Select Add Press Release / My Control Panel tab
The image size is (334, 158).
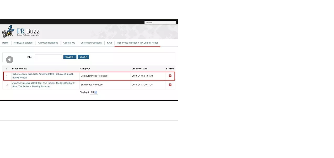click(x=137, y=43)
